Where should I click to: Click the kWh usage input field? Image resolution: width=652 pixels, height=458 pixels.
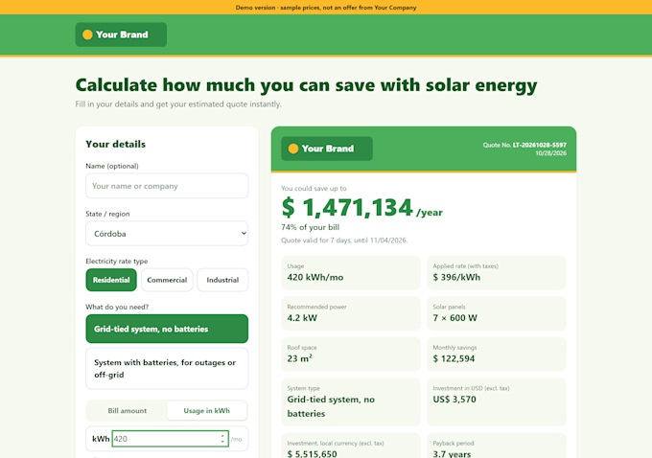point(170,439)
